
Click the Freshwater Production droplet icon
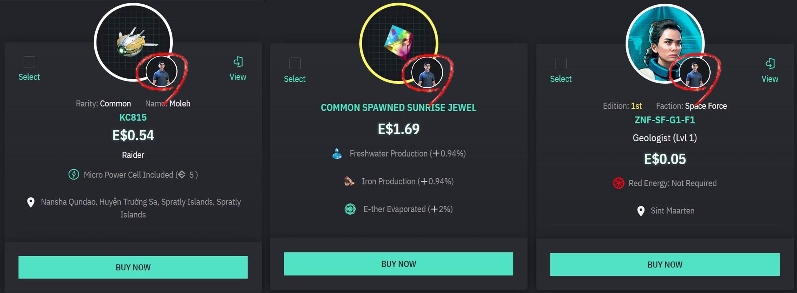(337, 154)
